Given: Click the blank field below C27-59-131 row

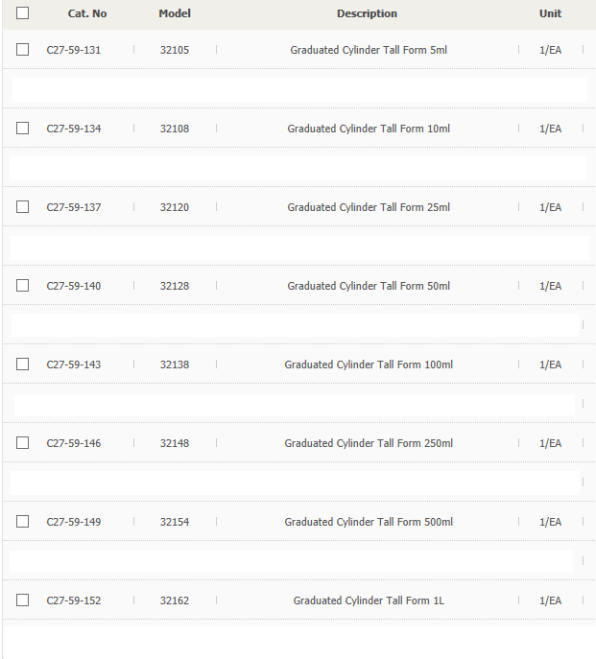Looking at the screenshot, I should point(299,89).
